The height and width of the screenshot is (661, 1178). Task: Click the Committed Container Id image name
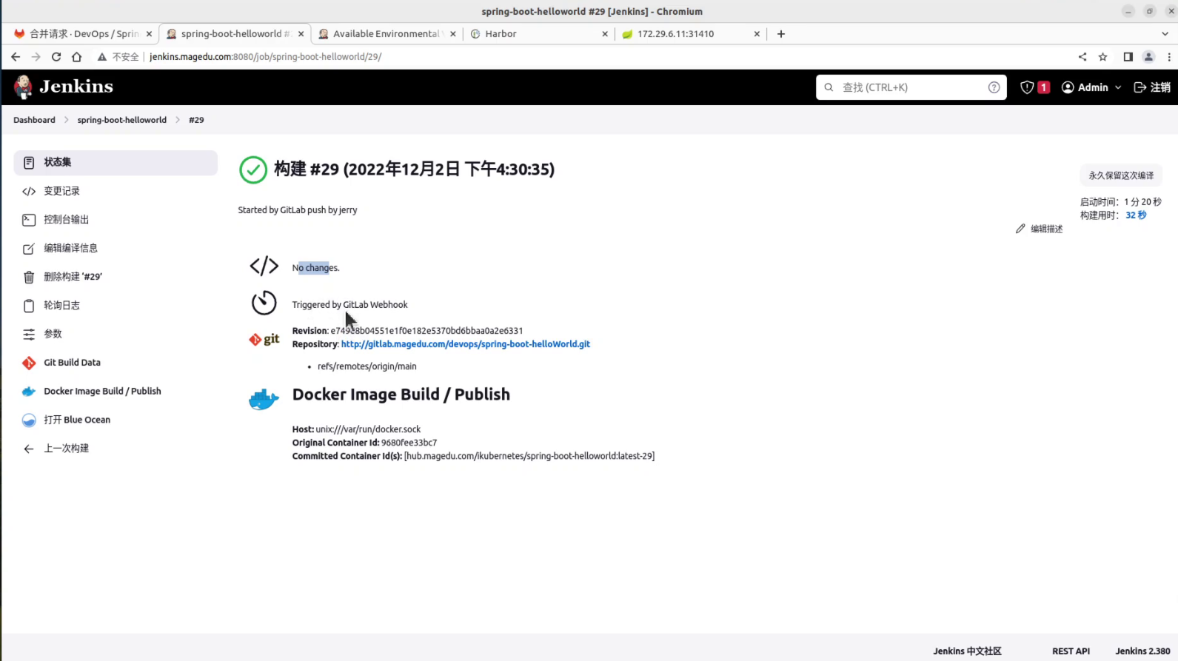[x=529, y=456]
